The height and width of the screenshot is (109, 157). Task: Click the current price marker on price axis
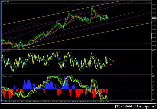(154, 18)
